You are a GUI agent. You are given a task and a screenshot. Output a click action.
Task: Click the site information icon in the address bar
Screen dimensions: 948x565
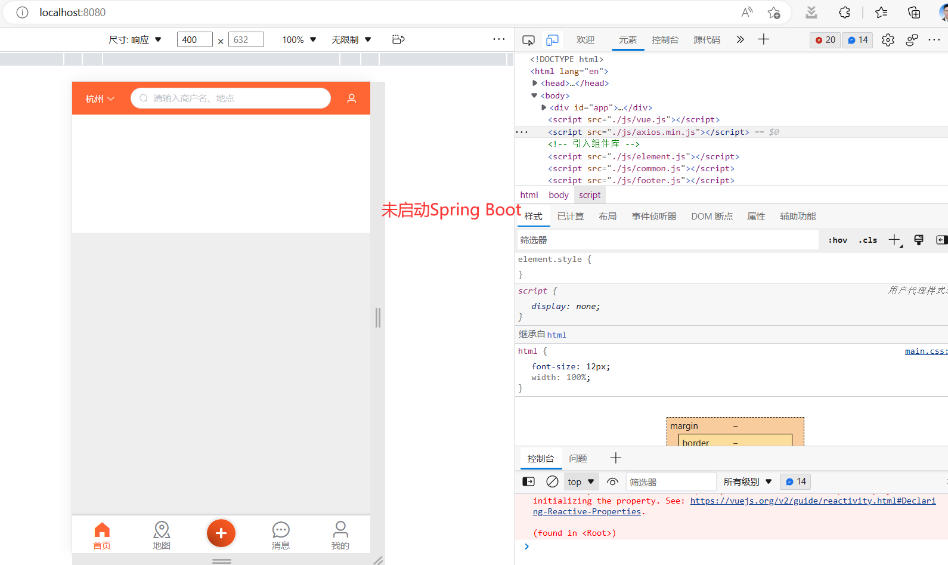[x=22, y=13]
